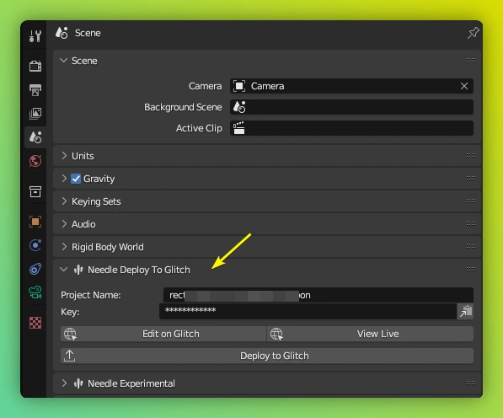Open the Object Data camera tab

[x=35, y=292]
